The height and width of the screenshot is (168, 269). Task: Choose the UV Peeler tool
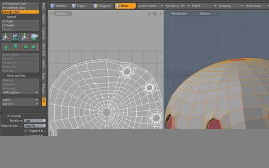(20, 26)
